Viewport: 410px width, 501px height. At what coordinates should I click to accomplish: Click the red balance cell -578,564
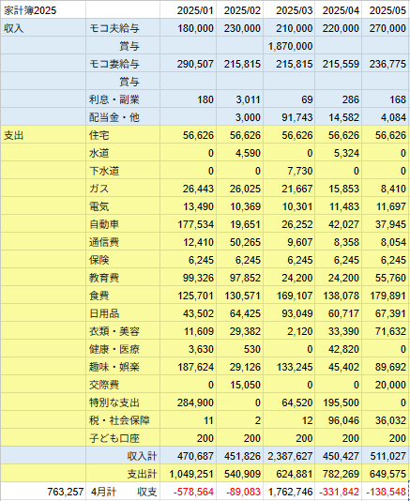click(188, 492)
